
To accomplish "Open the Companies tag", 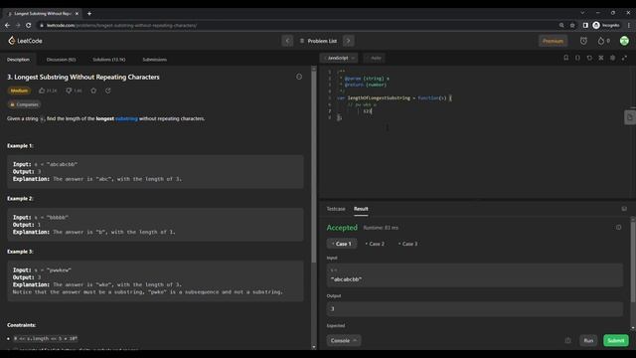I will [24, 104].
